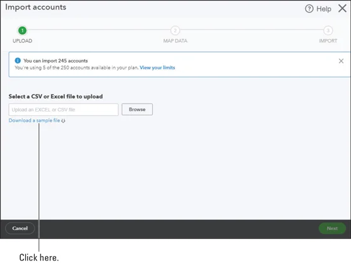The image size is (351, 263).
Task: Select the IMPORT step label
Action: point(328,41)
